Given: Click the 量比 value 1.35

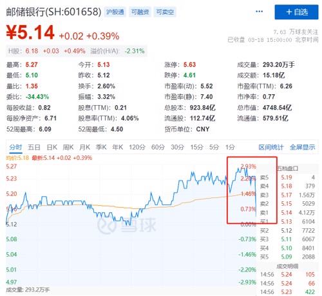Looking at the screenshot, I should click(x=32, y=86).
